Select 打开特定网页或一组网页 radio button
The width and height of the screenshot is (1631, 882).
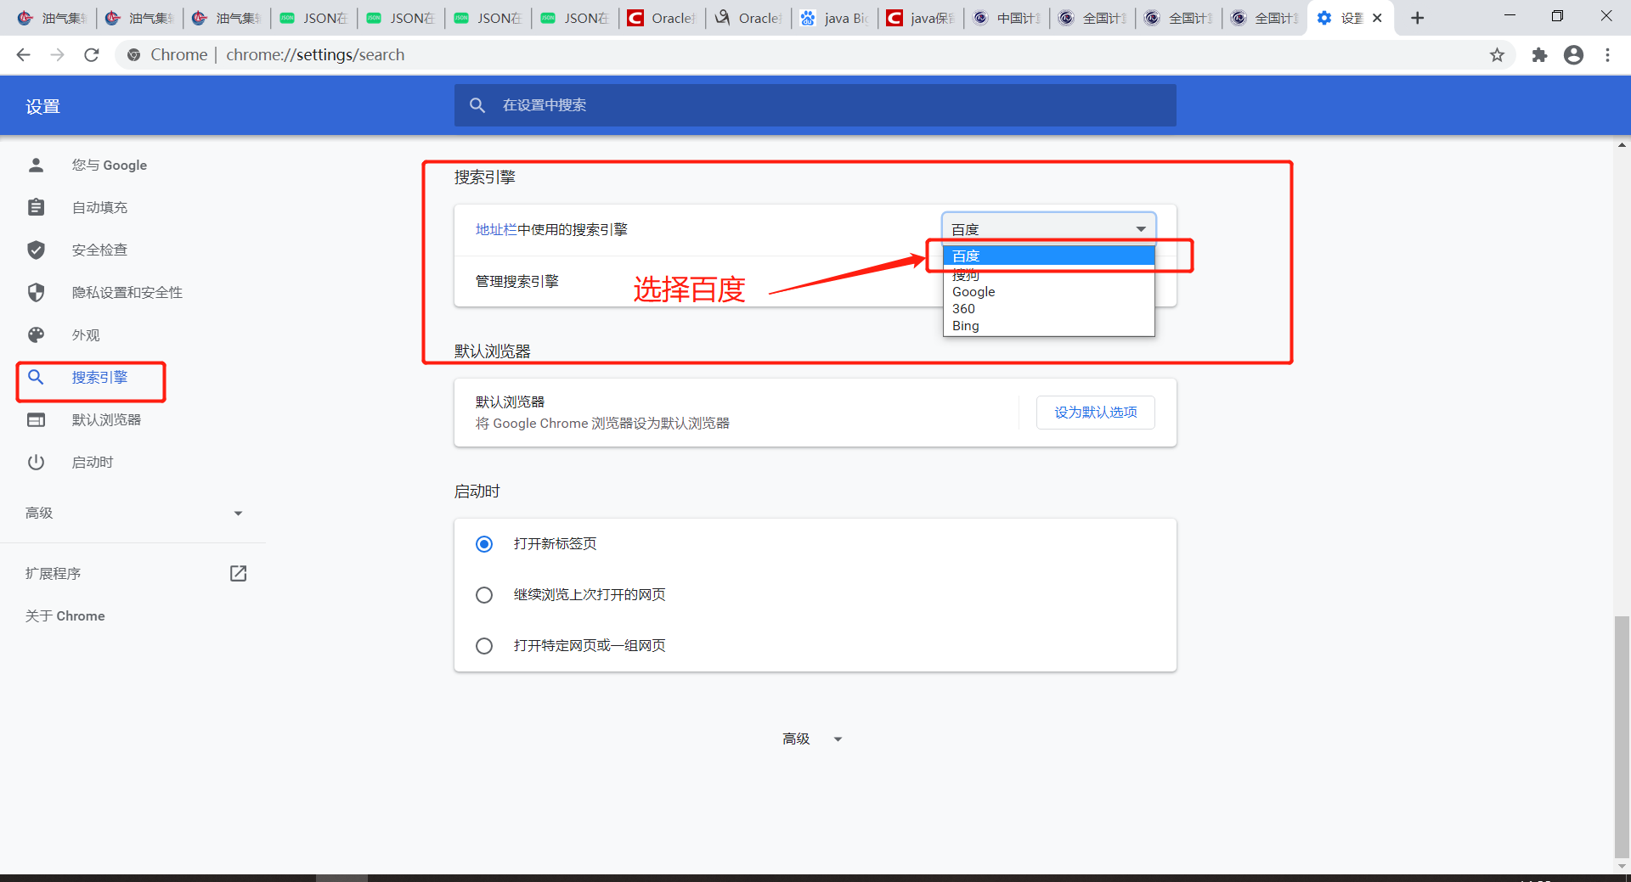pyautogui.click(x=484, y=646)
